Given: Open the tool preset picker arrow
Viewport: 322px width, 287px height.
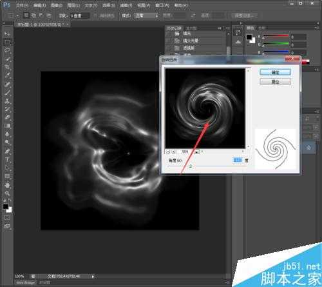Looking at the screenshot, I should click(17, 15).
